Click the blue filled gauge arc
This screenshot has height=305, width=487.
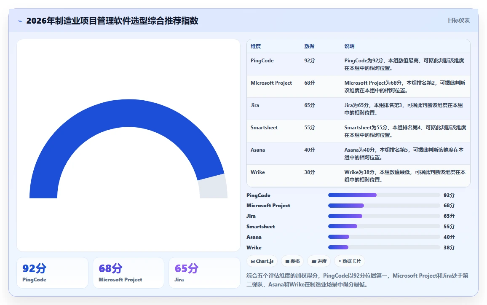tap(127, 113)
